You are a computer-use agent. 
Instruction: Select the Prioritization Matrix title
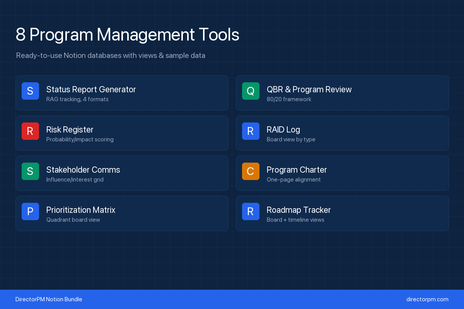point(81,210)
